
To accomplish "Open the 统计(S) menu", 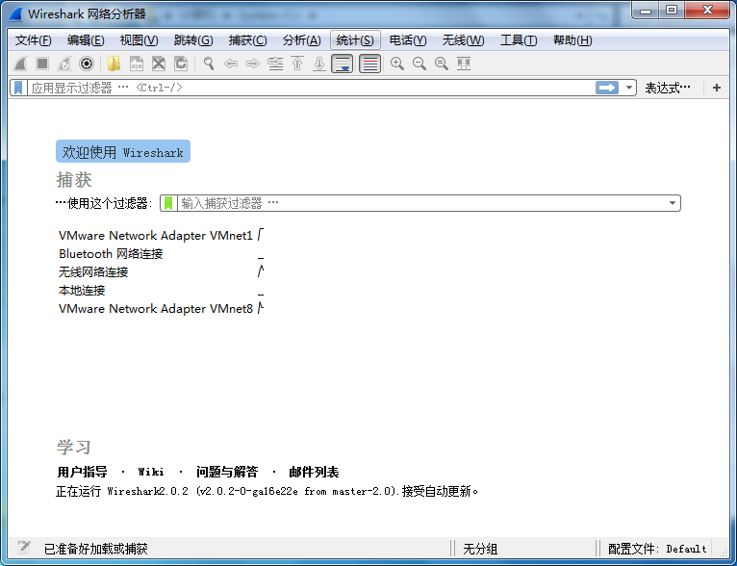I will (355, 40).
